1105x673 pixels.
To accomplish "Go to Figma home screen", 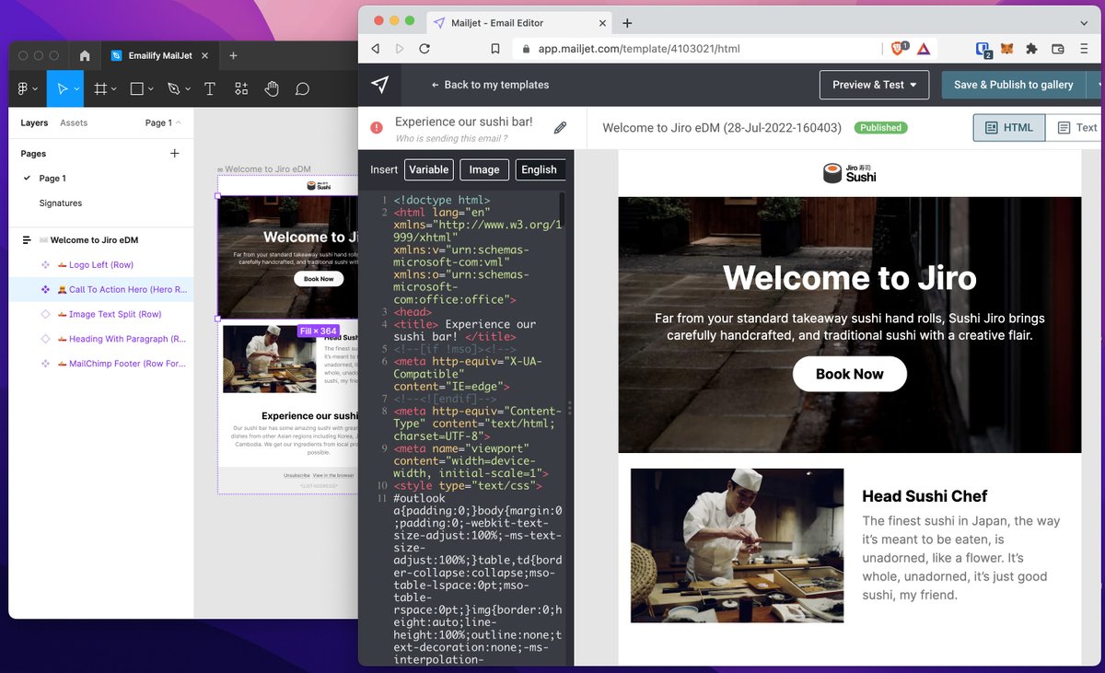I will [x=85, y=55].
